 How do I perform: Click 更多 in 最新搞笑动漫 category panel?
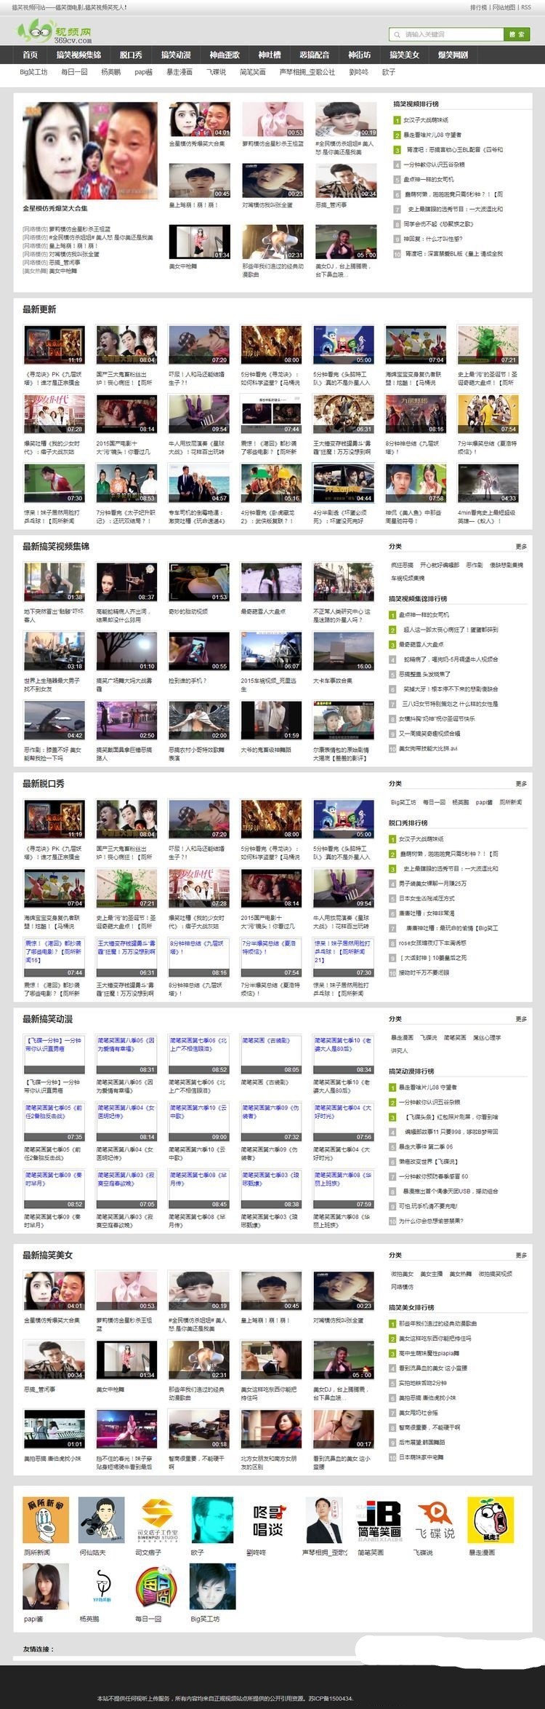tap(521, 1019)
